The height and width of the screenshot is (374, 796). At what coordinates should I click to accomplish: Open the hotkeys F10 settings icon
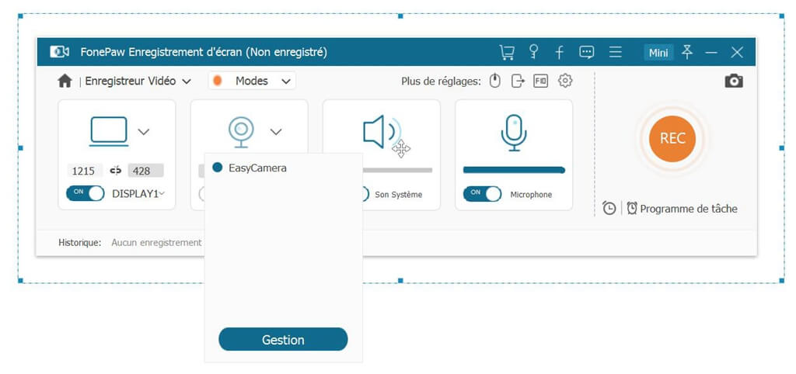pos(541,81)
